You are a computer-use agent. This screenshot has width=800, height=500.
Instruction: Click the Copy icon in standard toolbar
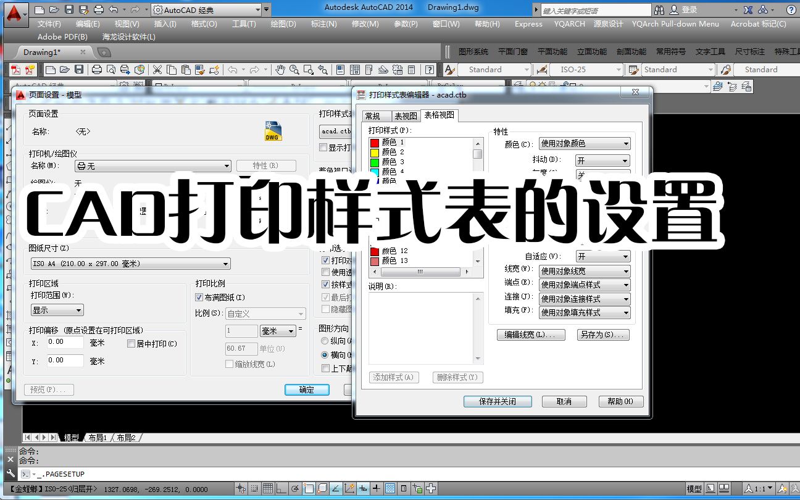pos(171,70)
